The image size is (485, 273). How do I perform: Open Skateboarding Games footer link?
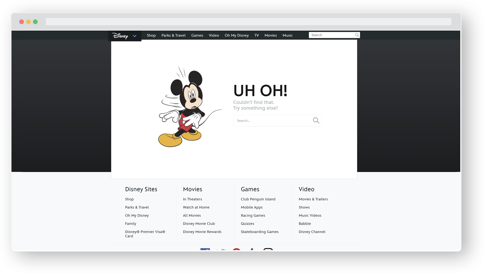pos(259,232)
